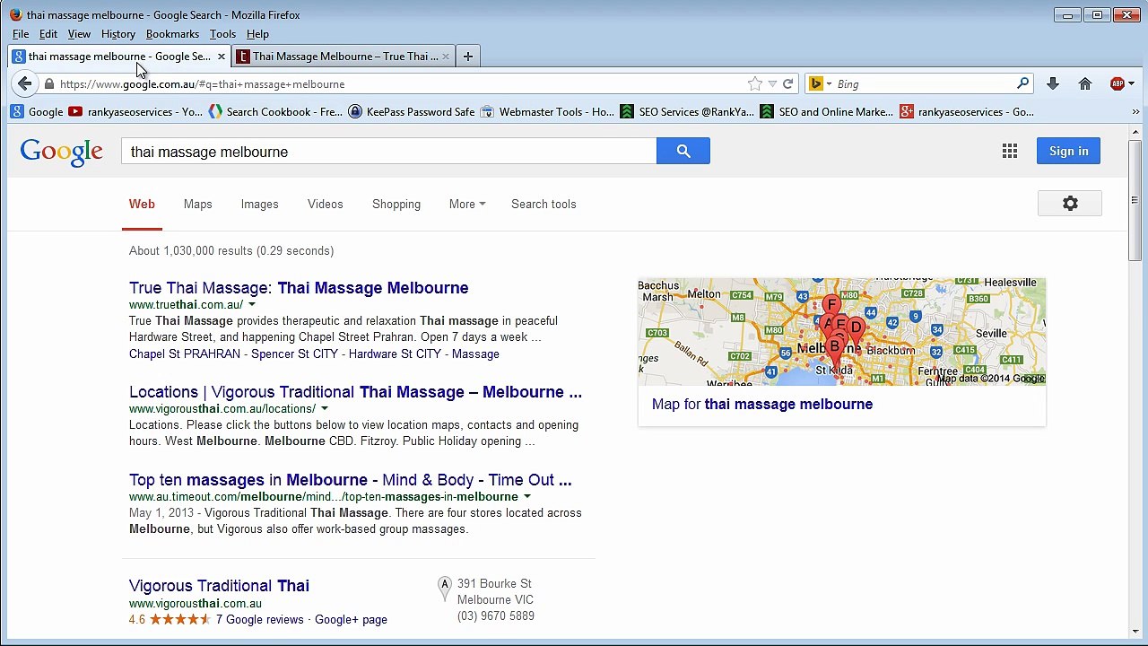Click the Bing search magnifier icon
Viewport: 1148px width, 646px height.
(x=1022, y=83)
